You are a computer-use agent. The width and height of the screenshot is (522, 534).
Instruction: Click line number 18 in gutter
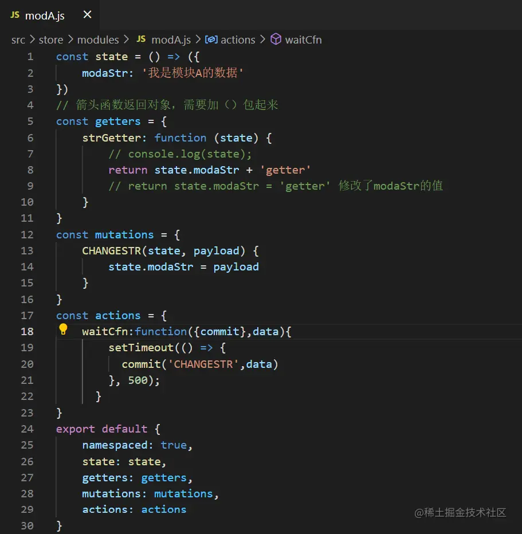click(x=28, y=331)
